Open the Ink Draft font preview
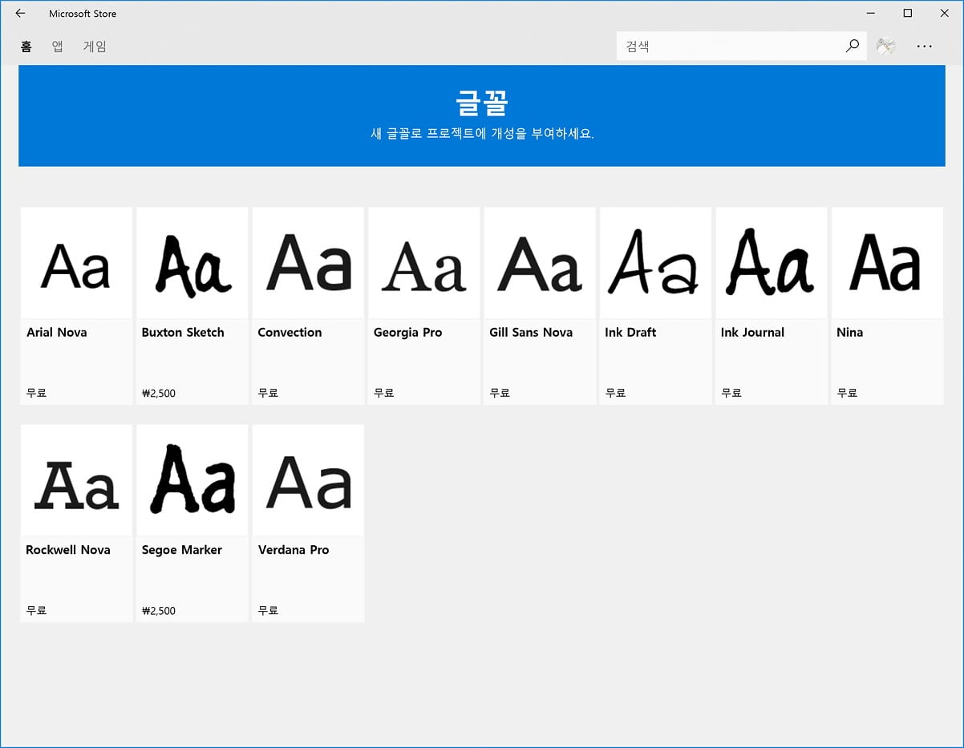The width and height of the screenshot is (964, 748). point(655,263)
